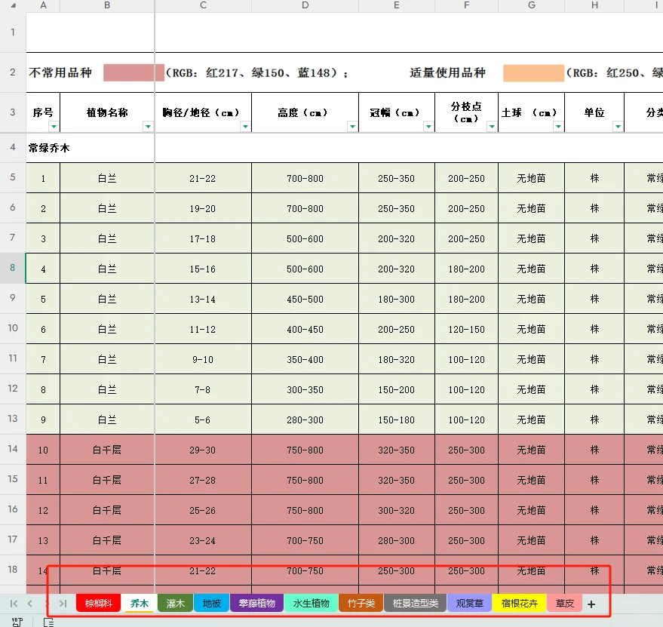Select column H header
Image resolution: width=663 pixels, height=627 pixels.
tap(594, 5)
